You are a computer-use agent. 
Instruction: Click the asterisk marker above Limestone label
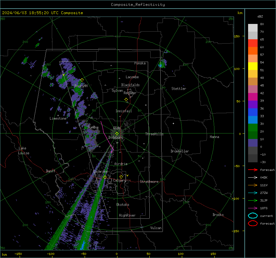click(x=58, y=116)
